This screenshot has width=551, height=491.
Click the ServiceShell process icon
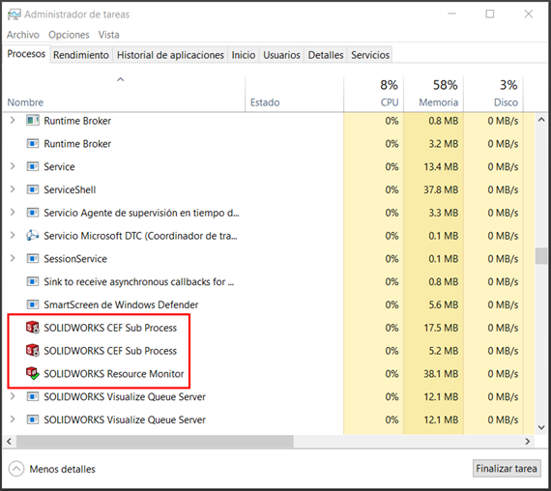[33, 189]
